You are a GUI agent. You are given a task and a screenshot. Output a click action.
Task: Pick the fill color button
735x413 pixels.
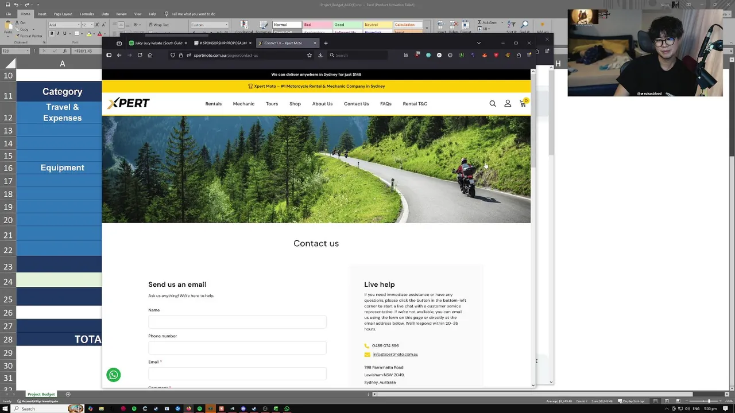tap(89, 33)
